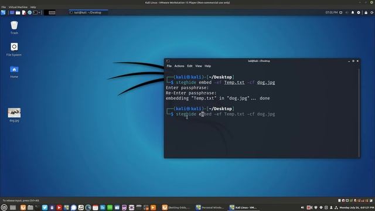Open the terminal Edit menu
This screenshot has height=211, width=375.
coord(190,66)
